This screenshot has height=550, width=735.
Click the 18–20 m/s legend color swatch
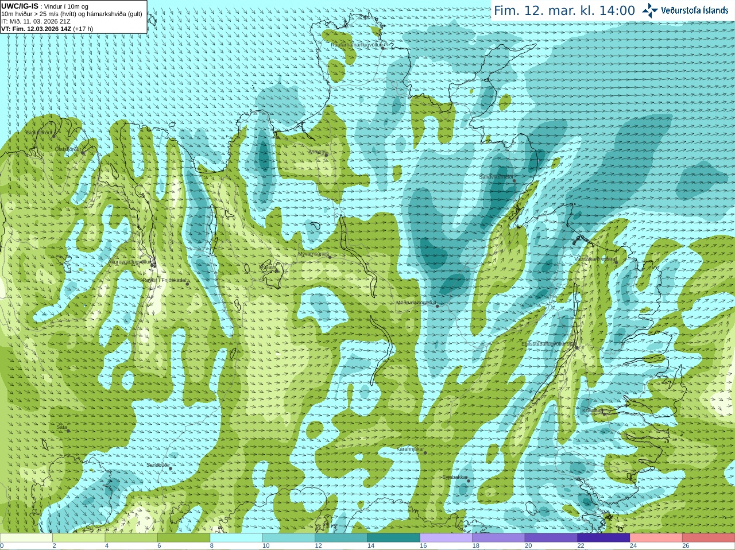[499, 538]
